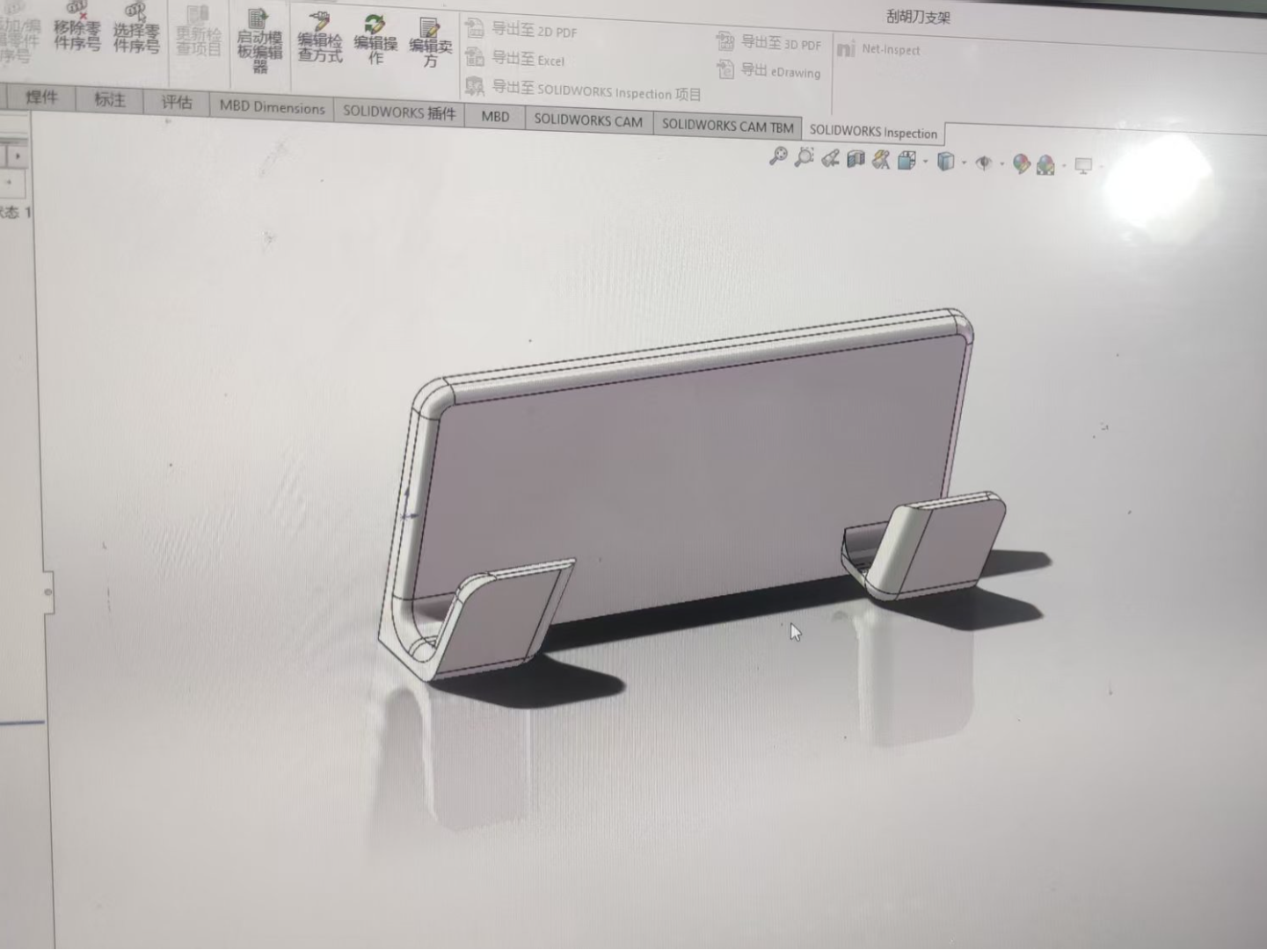Click 导出至 SOLIDWORKS Inspection 项目
The width and height of the screenshot is (1267, 950).
pyautogui.click(x=583, y=89)
